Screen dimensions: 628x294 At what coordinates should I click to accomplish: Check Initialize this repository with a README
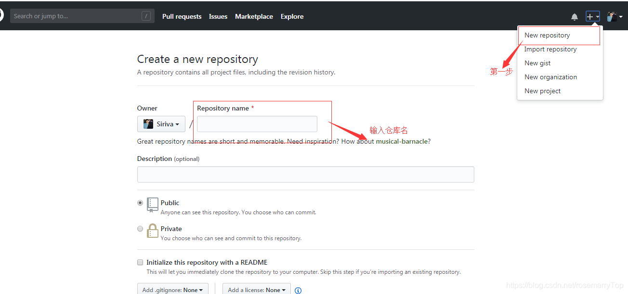tap(140, 262)
